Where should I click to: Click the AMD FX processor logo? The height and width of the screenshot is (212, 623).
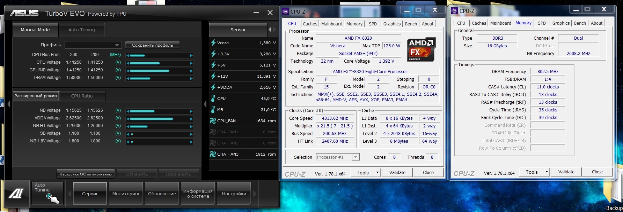click(x=421, y=49)
